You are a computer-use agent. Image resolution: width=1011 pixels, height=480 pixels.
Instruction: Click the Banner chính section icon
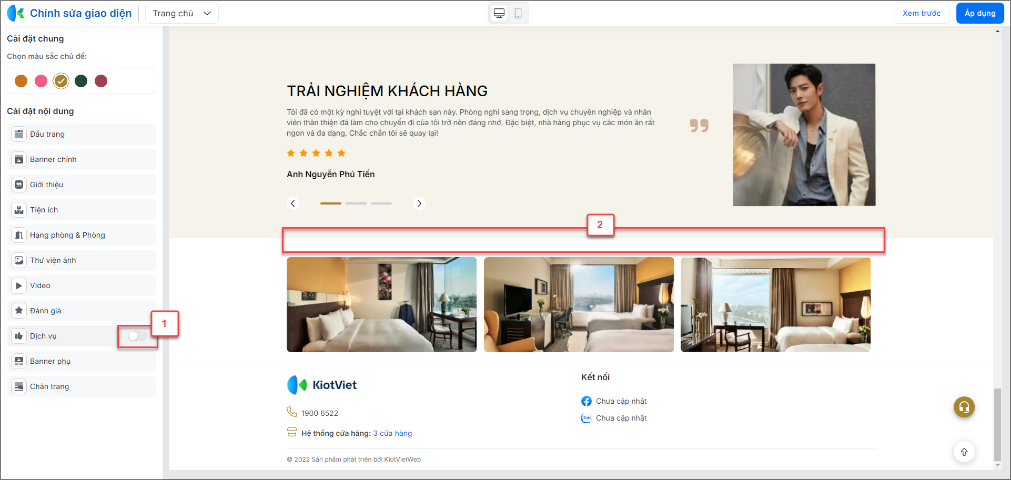(x=19, y=159)
